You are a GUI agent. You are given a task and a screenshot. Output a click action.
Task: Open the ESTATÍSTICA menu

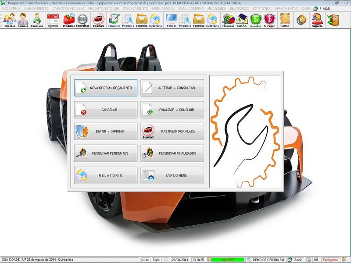click(x=262, y=8)
